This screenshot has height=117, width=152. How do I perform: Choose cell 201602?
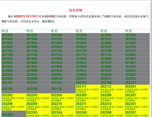(x=14, y=43)
